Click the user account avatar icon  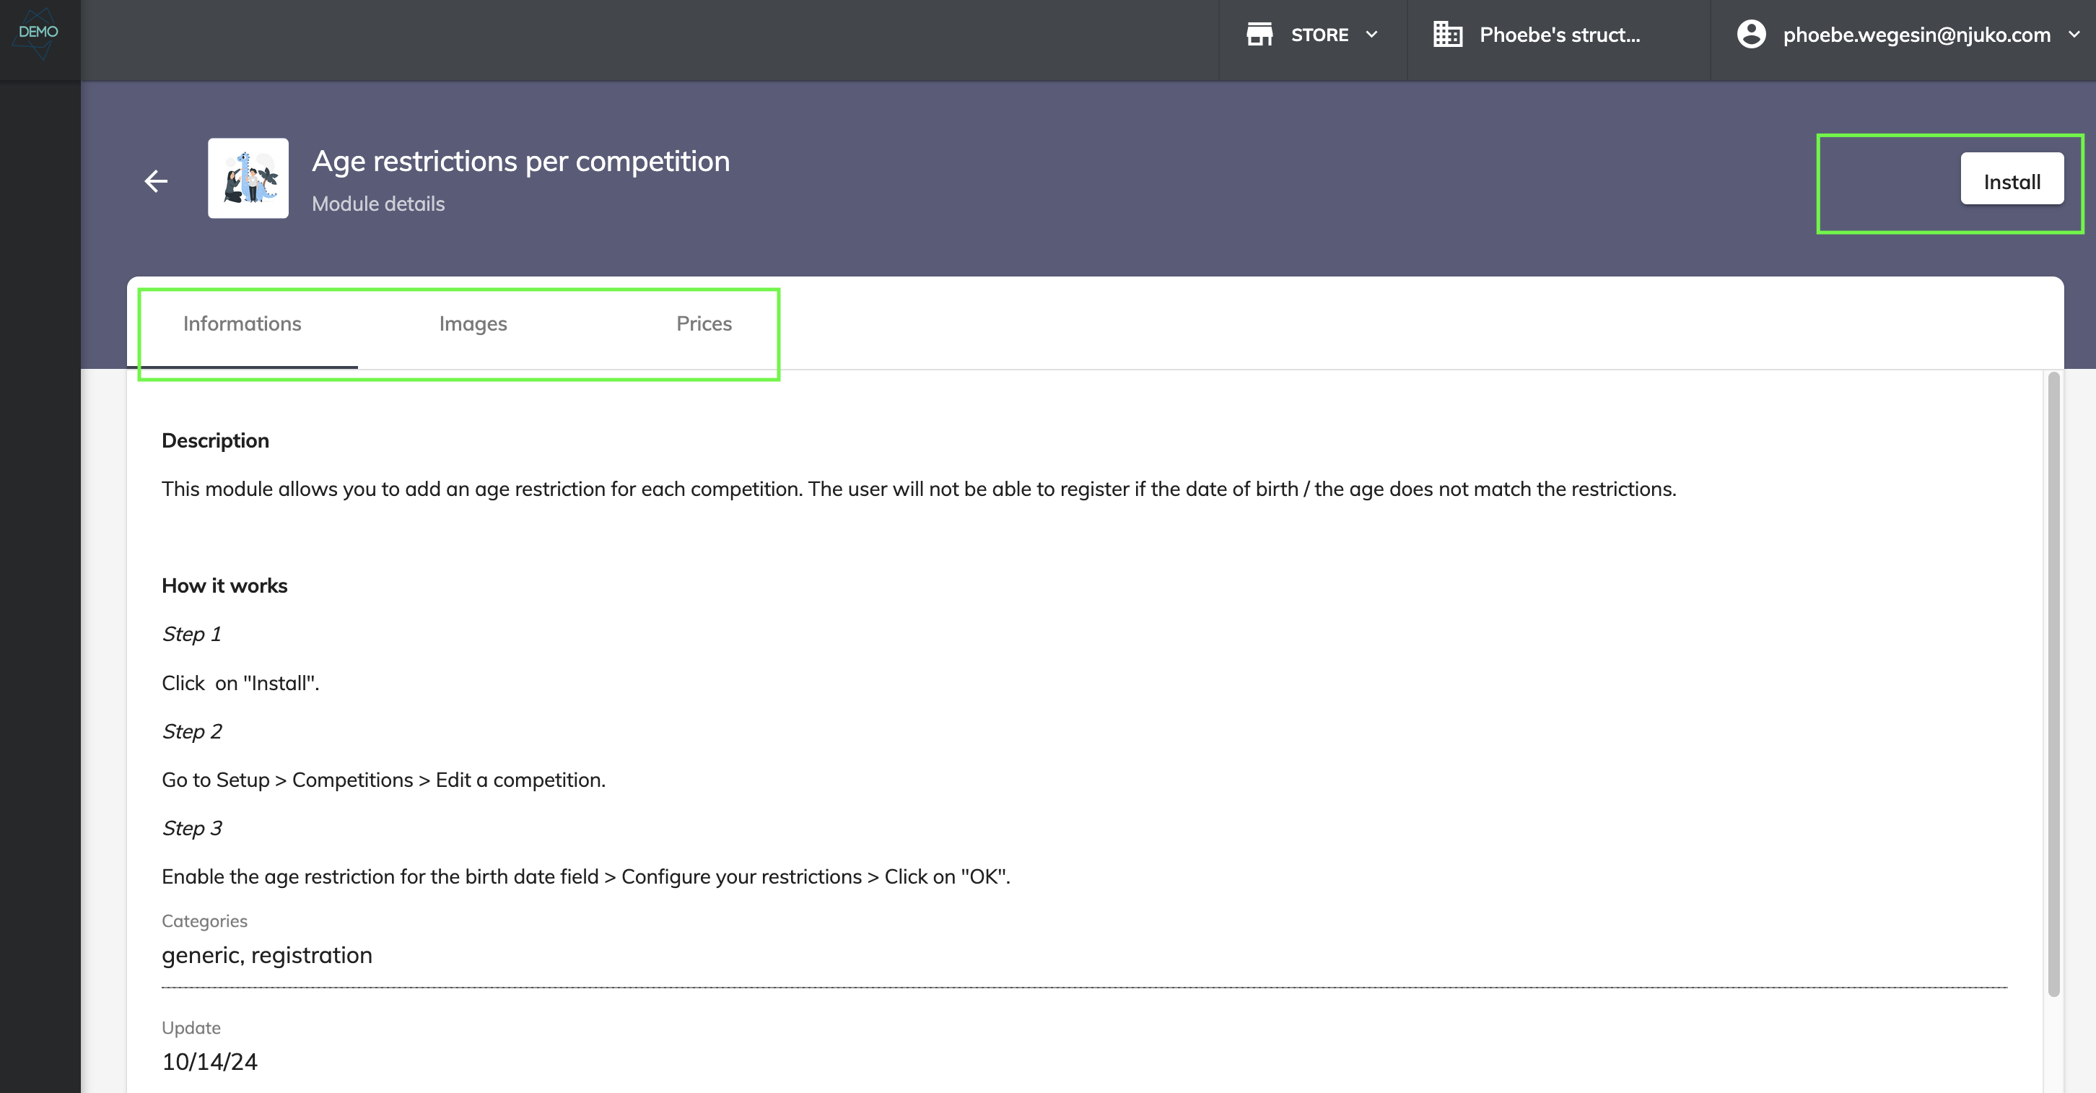point(1751,34)
